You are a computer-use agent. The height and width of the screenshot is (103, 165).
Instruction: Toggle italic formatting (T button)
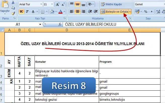point(27,12)
